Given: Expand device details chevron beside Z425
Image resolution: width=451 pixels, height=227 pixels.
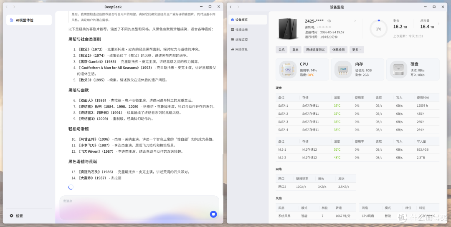Looking at the screenshot, I should (355, 21).
